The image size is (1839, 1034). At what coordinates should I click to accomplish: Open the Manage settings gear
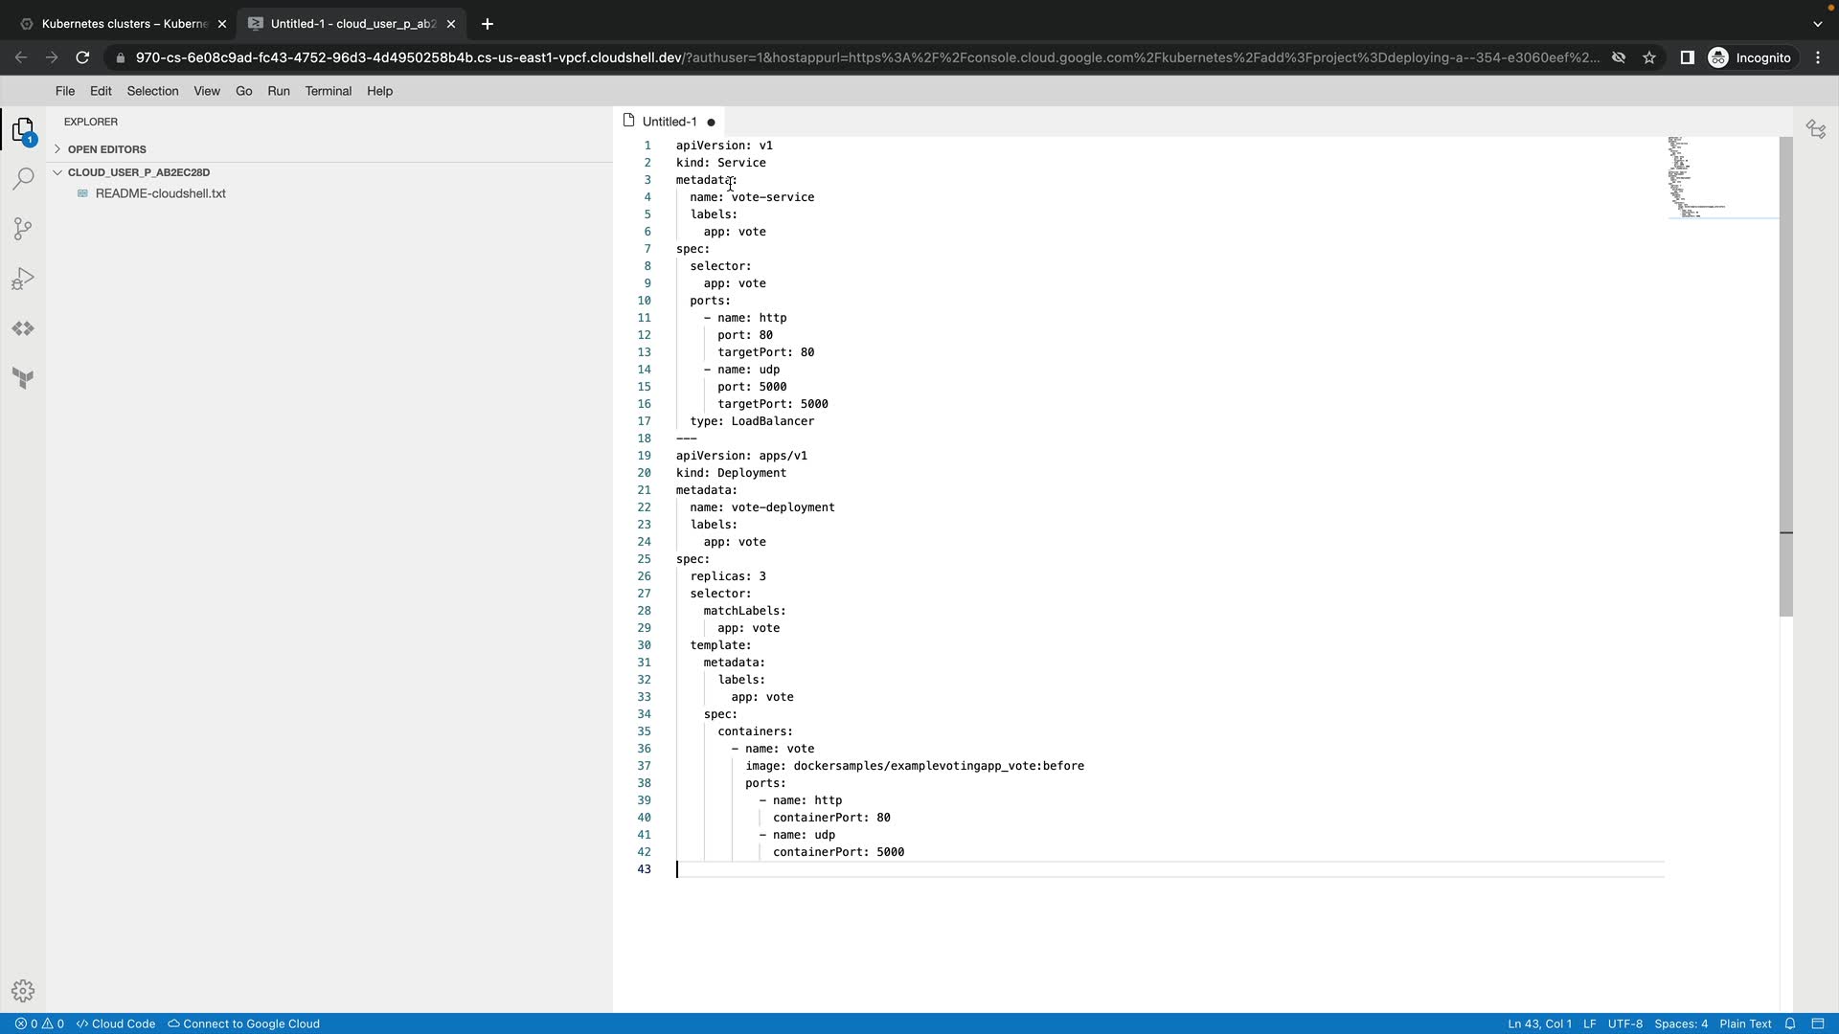click(23, 991)
